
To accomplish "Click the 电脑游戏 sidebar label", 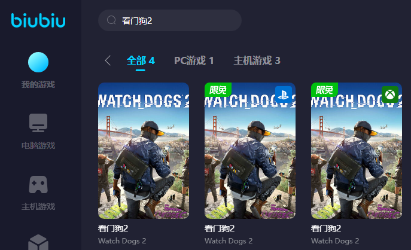I will [x=38, y=145].
